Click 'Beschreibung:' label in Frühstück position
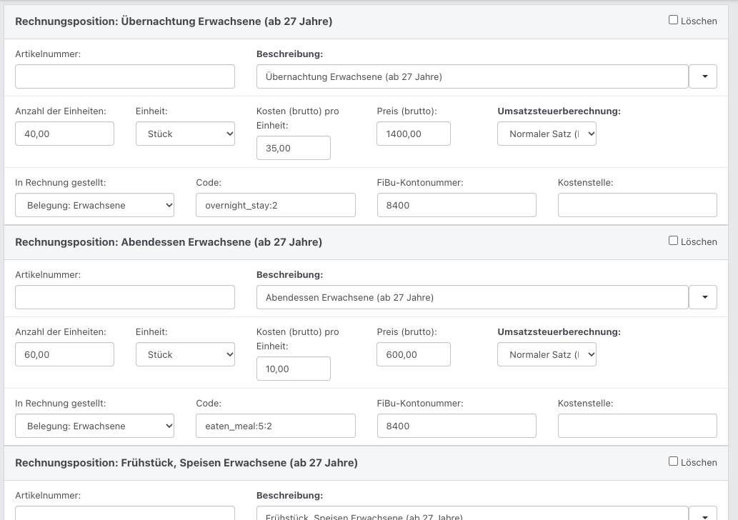The width and height of the screenshot is (738, 520). (x=289, y=495)
